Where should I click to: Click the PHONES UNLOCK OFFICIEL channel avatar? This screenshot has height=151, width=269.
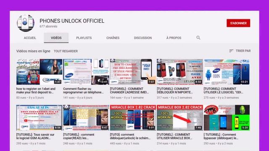[x=26, y=23]
